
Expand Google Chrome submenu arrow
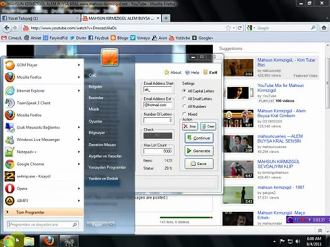click(79, 164)
